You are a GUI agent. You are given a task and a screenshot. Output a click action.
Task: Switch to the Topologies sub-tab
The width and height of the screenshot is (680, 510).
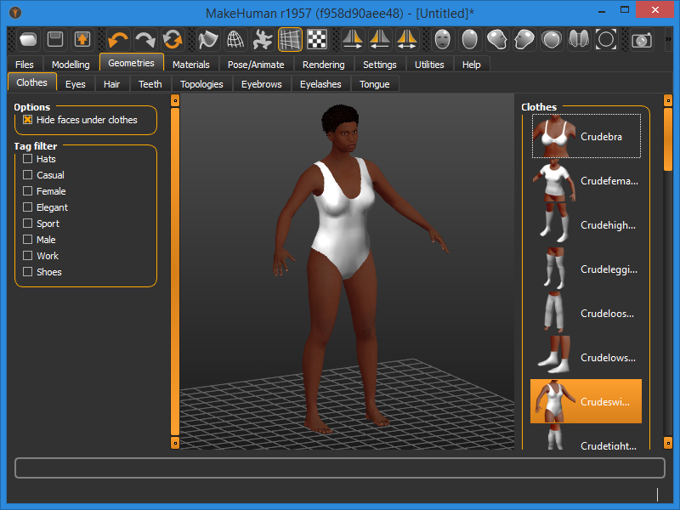(x=201, y=83)
